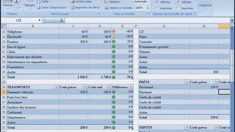Screen dimensions: 235x132
Task: Click the Arrière-plan background icon
Action: (x=73, y=1)
